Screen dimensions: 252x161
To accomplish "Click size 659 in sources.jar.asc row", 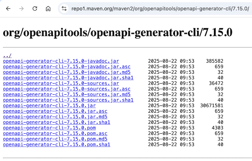I will click(219, 89).
